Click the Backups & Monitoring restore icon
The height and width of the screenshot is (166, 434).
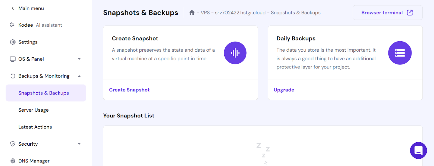point(12,76)
